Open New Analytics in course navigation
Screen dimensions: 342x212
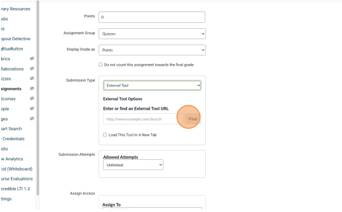tap(11, 159)
